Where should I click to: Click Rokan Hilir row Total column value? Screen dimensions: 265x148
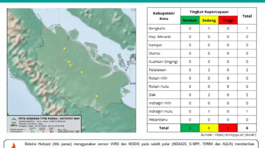(247, 78)
